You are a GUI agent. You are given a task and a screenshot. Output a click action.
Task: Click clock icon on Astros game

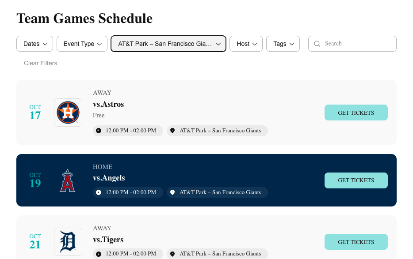pos(99,131)
